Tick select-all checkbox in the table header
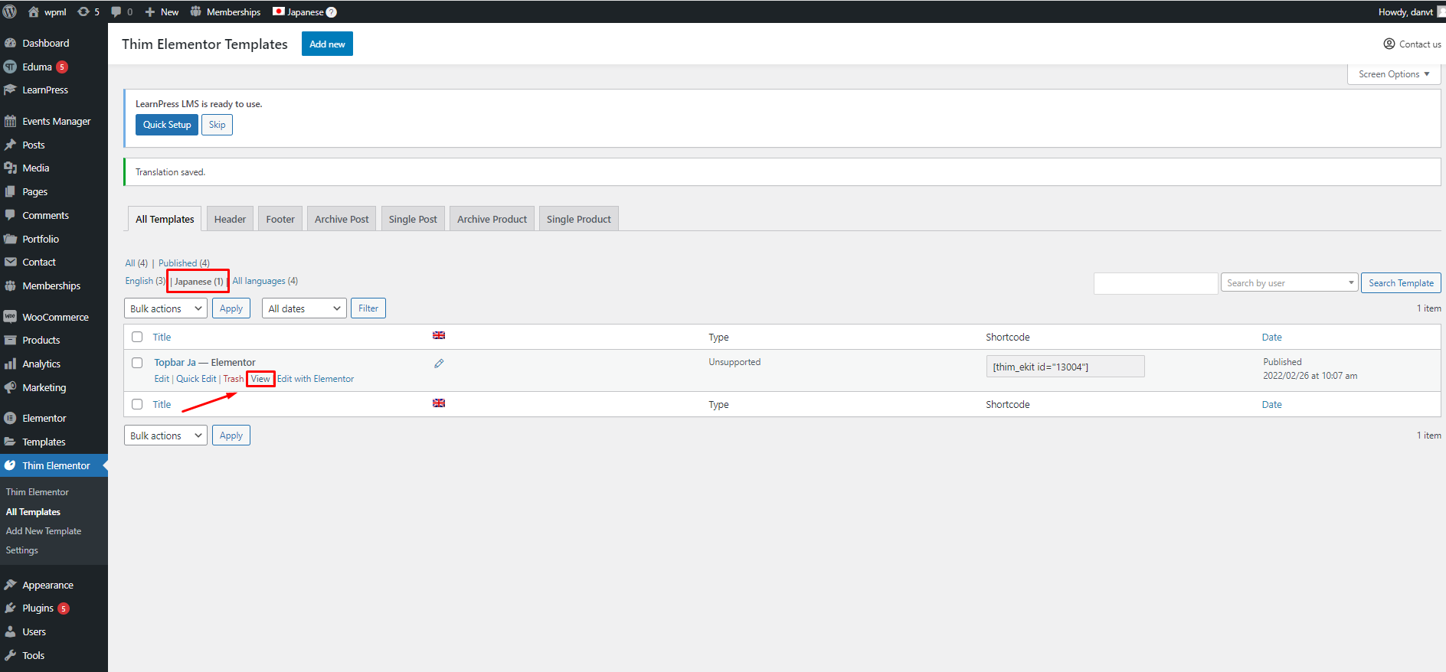1446x672 pixels. click(x=137, y=337)
